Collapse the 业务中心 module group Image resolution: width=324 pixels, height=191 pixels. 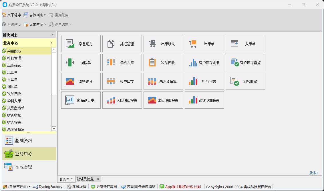52,42
